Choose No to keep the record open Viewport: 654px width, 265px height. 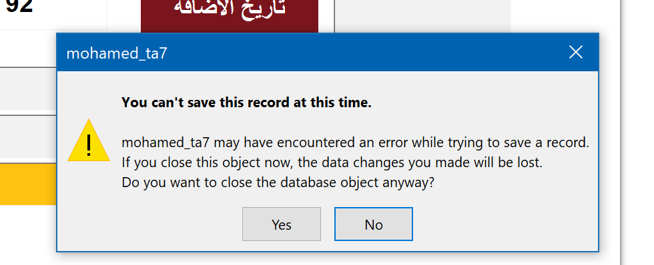pyautogui.click(x=374, y=224)
